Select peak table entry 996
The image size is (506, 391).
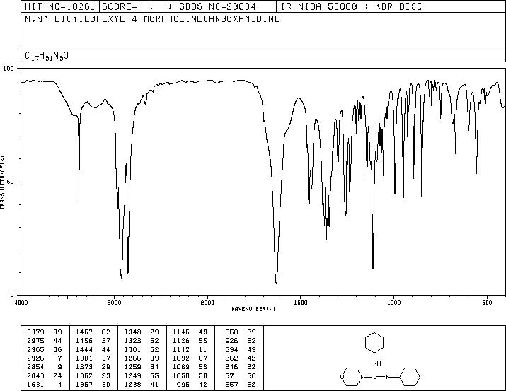tap(183, 384)
